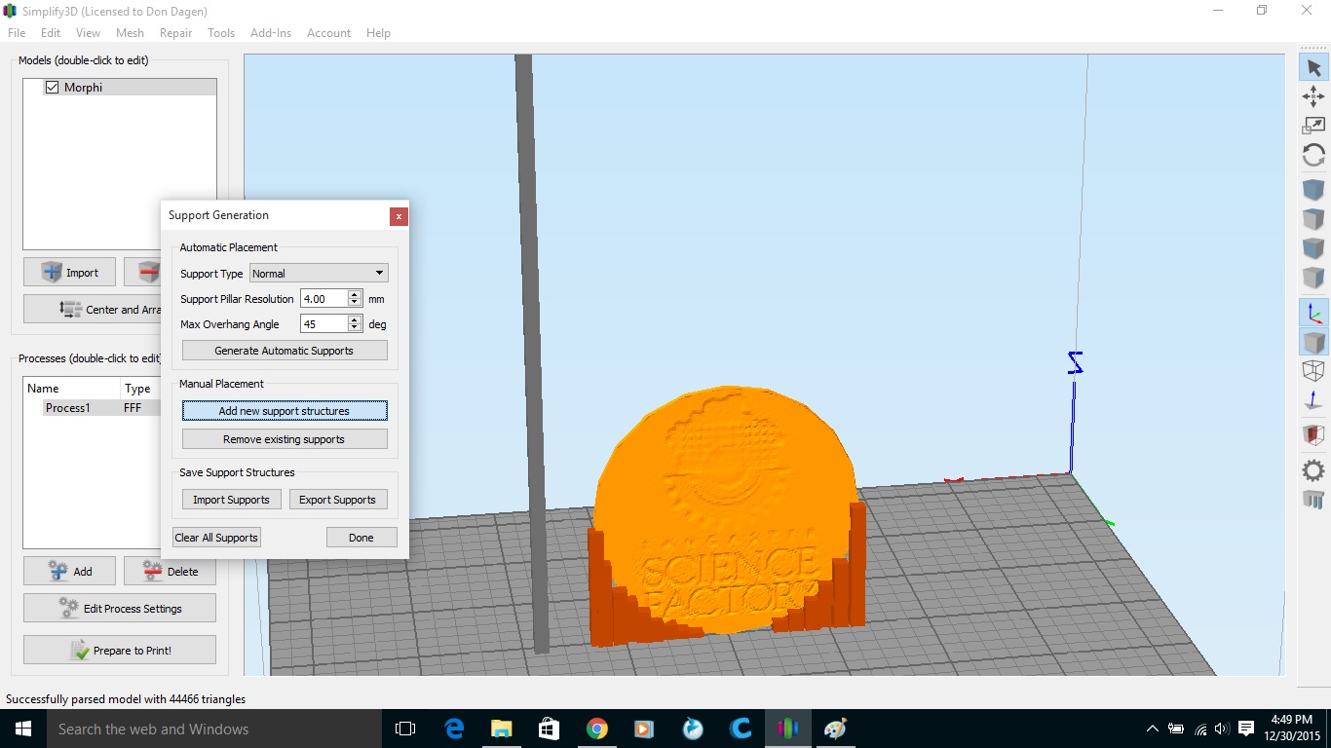Click Export Supports button
Image resolution: width=1331 pixels, height=748 pixels.
(337, 500)
